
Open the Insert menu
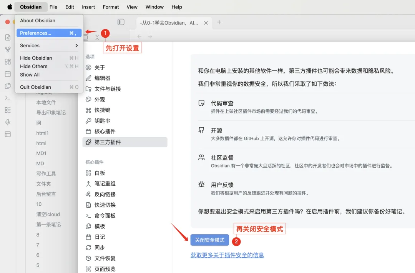[88, 7]
